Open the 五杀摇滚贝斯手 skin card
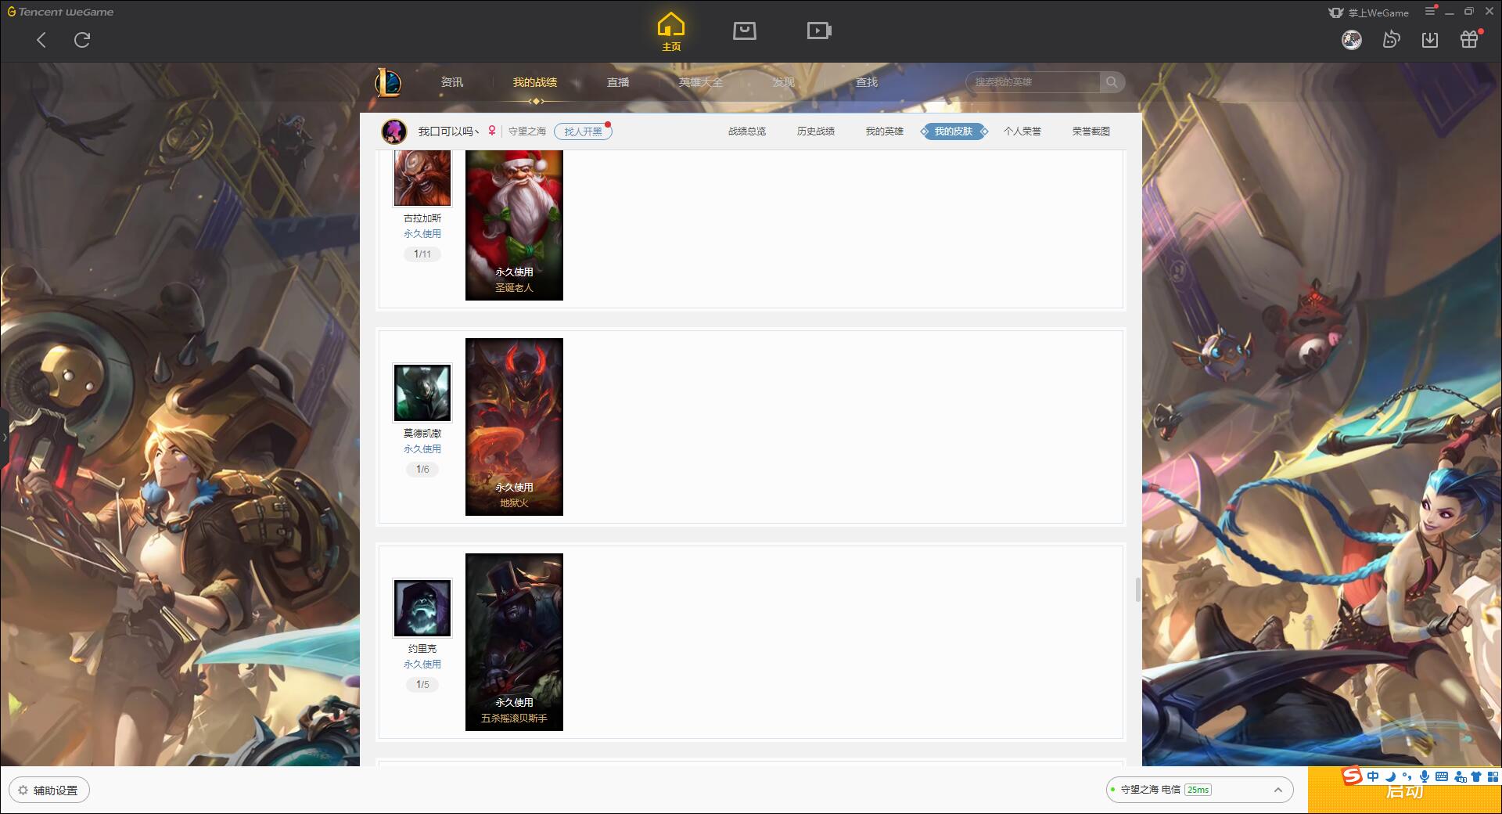This screenshot has width=1502, height=814. click(514, 642)
